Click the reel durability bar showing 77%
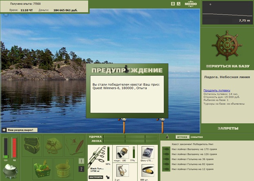Screen dimensions: 254x181 point(134,152)
